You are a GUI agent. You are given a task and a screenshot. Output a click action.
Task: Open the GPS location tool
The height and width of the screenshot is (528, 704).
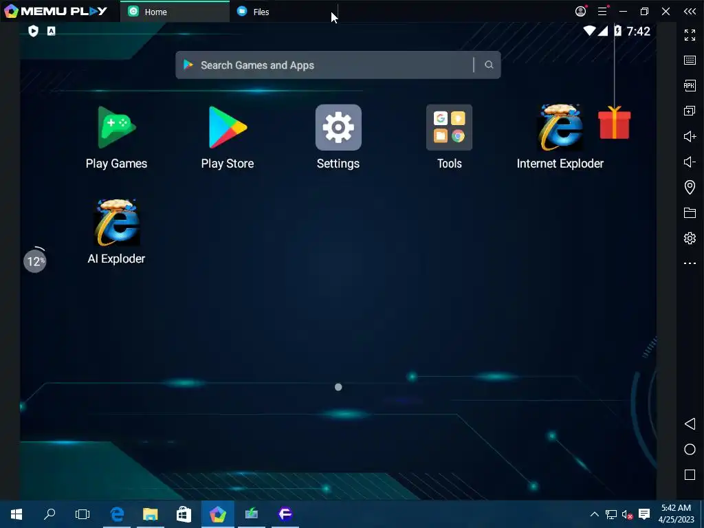click(x=690, y=187)
